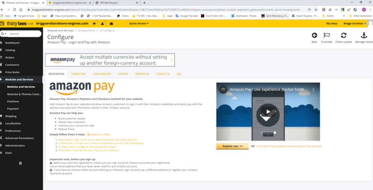The height and width of the screenshot is (190, 373).
Task: Open Other bookmarks folder
Action: point(360,16)
